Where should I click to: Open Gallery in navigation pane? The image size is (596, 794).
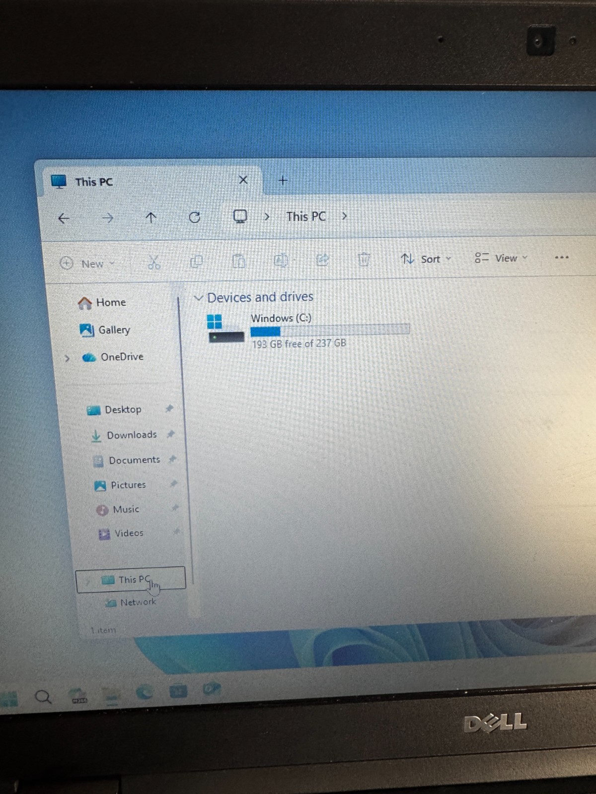point(105,330)
